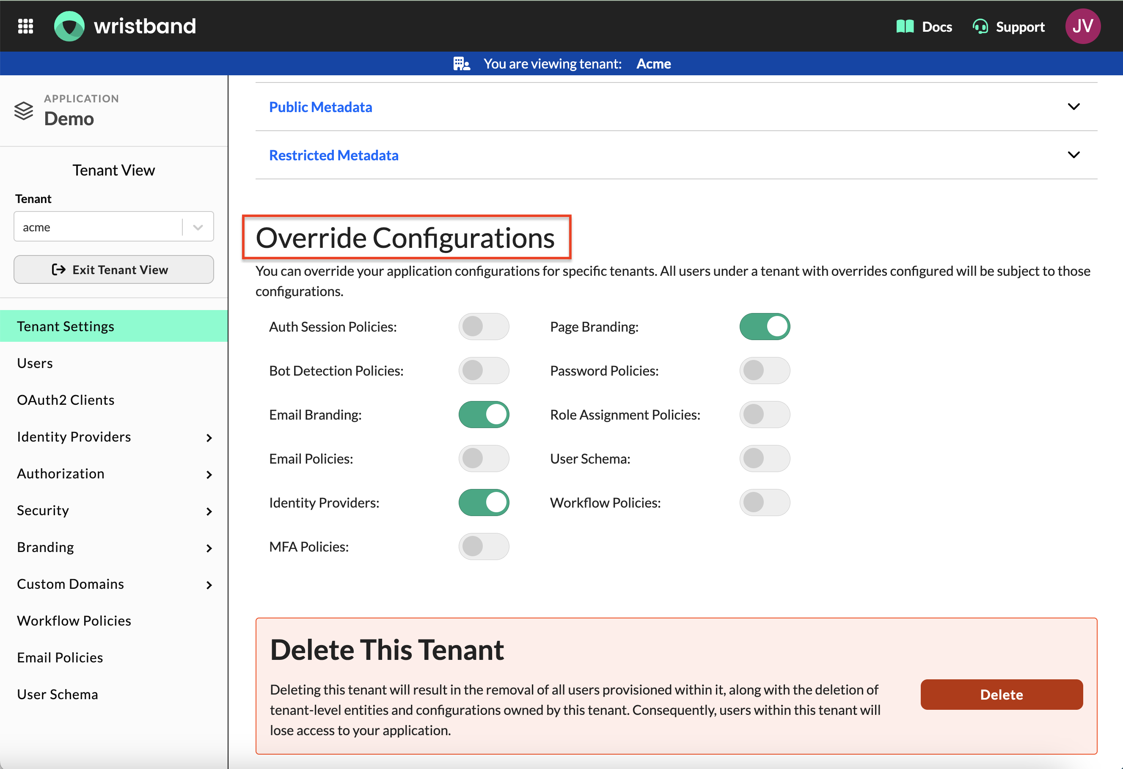Enable Role Assignment Policies override
This screenshot has height=769, width=1123.
pos(765,415)
